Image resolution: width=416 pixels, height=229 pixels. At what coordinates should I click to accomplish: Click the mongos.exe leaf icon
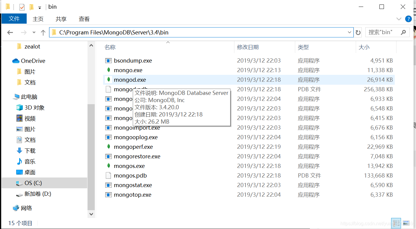(108, 166)
